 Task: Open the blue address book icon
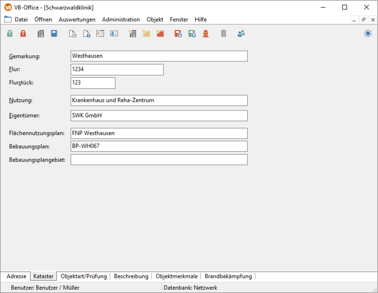54,34
